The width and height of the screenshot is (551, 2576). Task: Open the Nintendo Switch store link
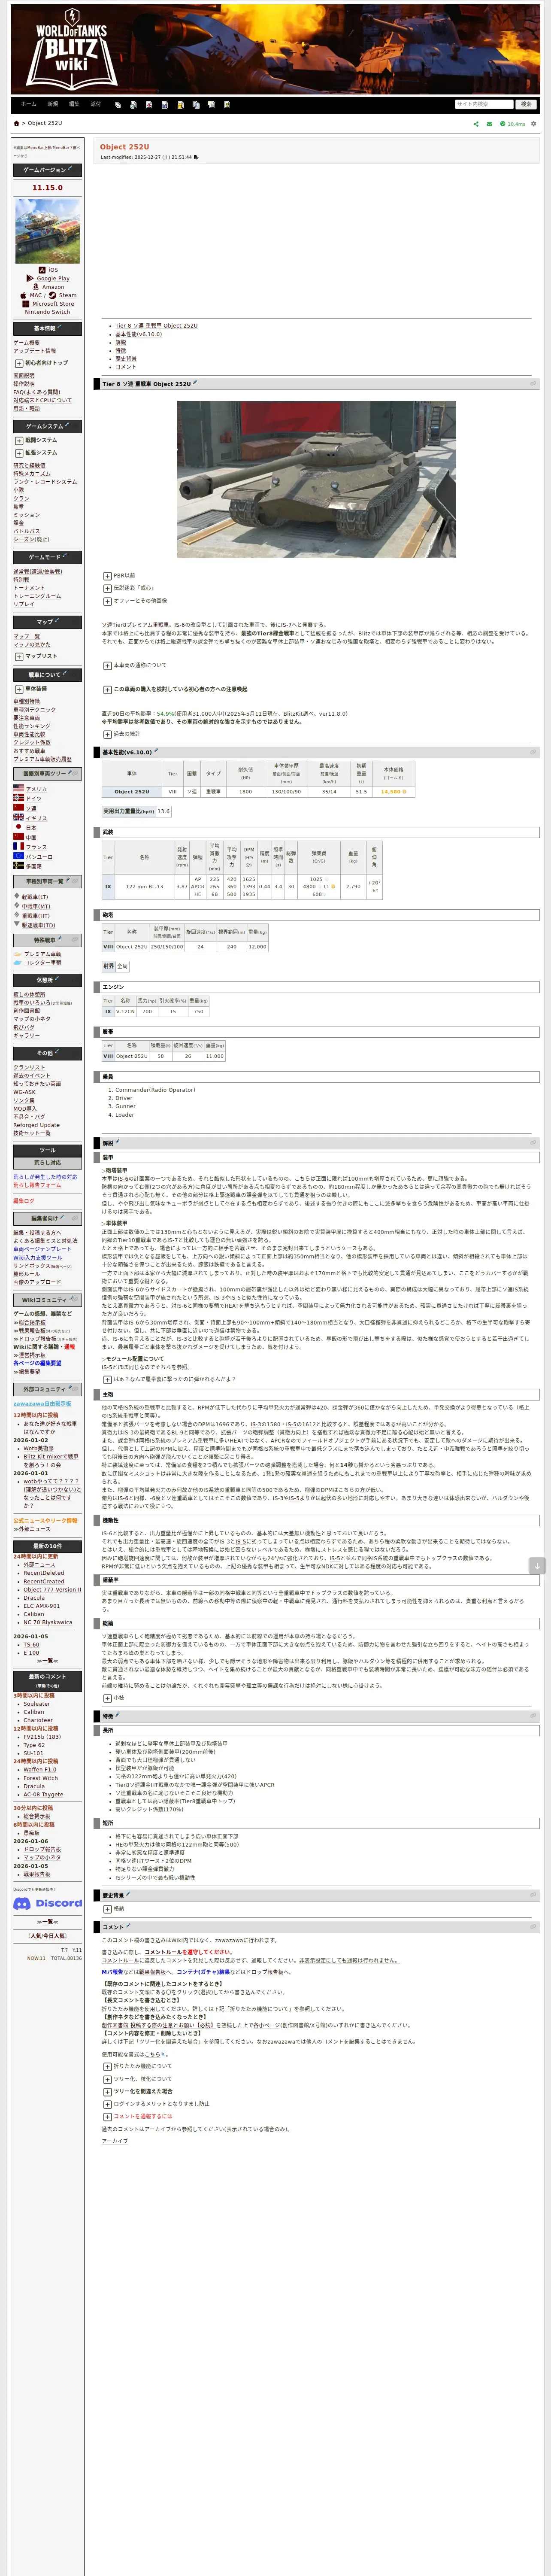point(47,312)
